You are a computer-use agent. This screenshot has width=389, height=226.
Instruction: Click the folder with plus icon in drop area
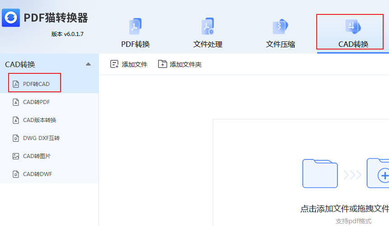click(378, 173)
